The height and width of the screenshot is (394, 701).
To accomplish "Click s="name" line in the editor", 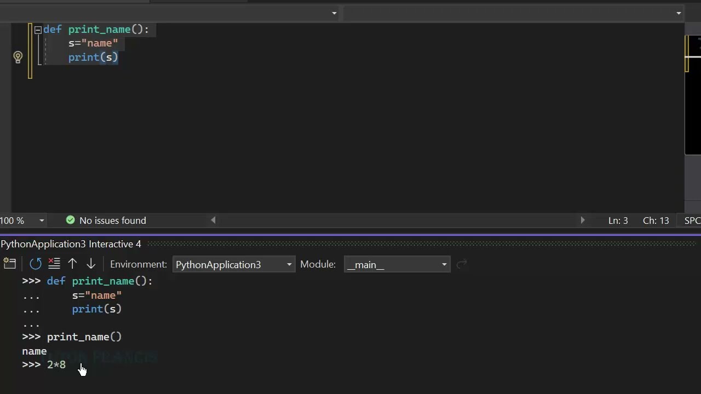I will [x=93, y=43].
